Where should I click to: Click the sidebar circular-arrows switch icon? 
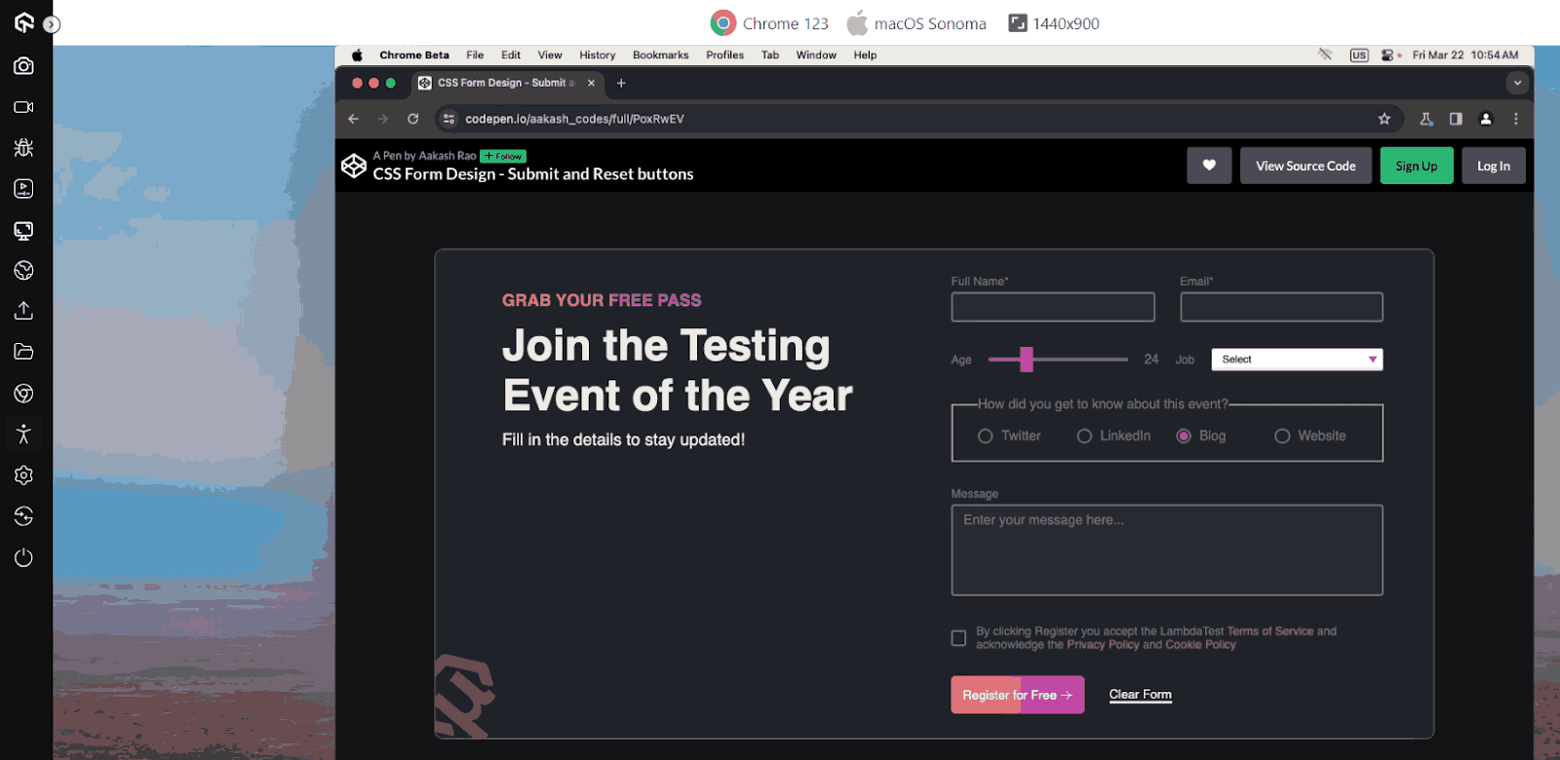23,515
